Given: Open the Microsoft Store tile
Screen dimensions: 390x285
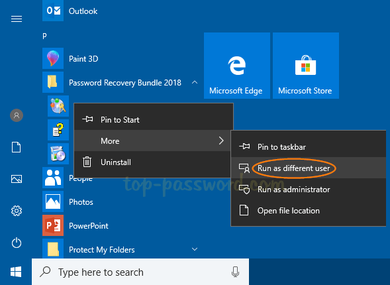Looking at the screenshot, I should coord(306,66).
